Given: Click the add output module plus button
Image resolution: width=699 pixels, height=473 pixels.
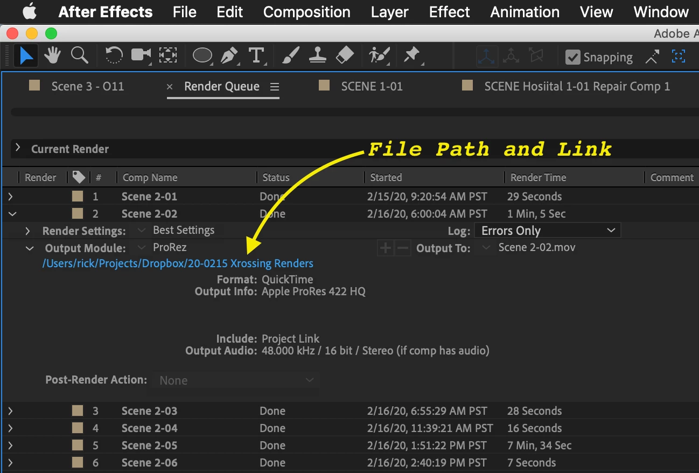Looking at the screenshot, I should 386,248.
